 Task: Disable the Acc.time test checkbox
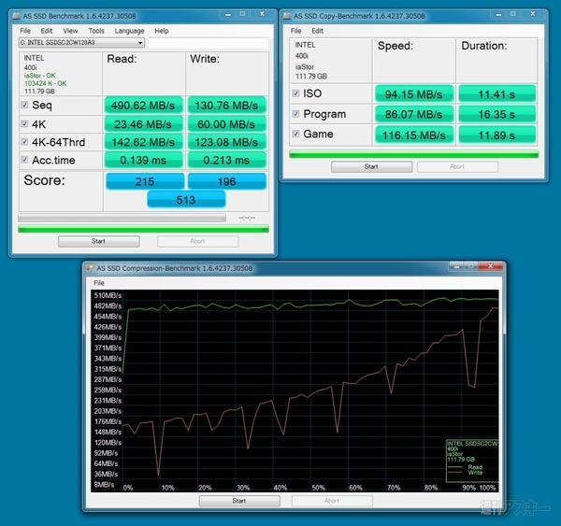pos(25,160)
